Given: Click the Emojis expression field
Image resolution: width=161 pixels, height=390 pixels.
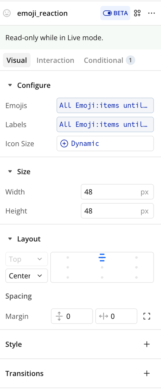Looking at the screenshot, I should tap(105, 106).
